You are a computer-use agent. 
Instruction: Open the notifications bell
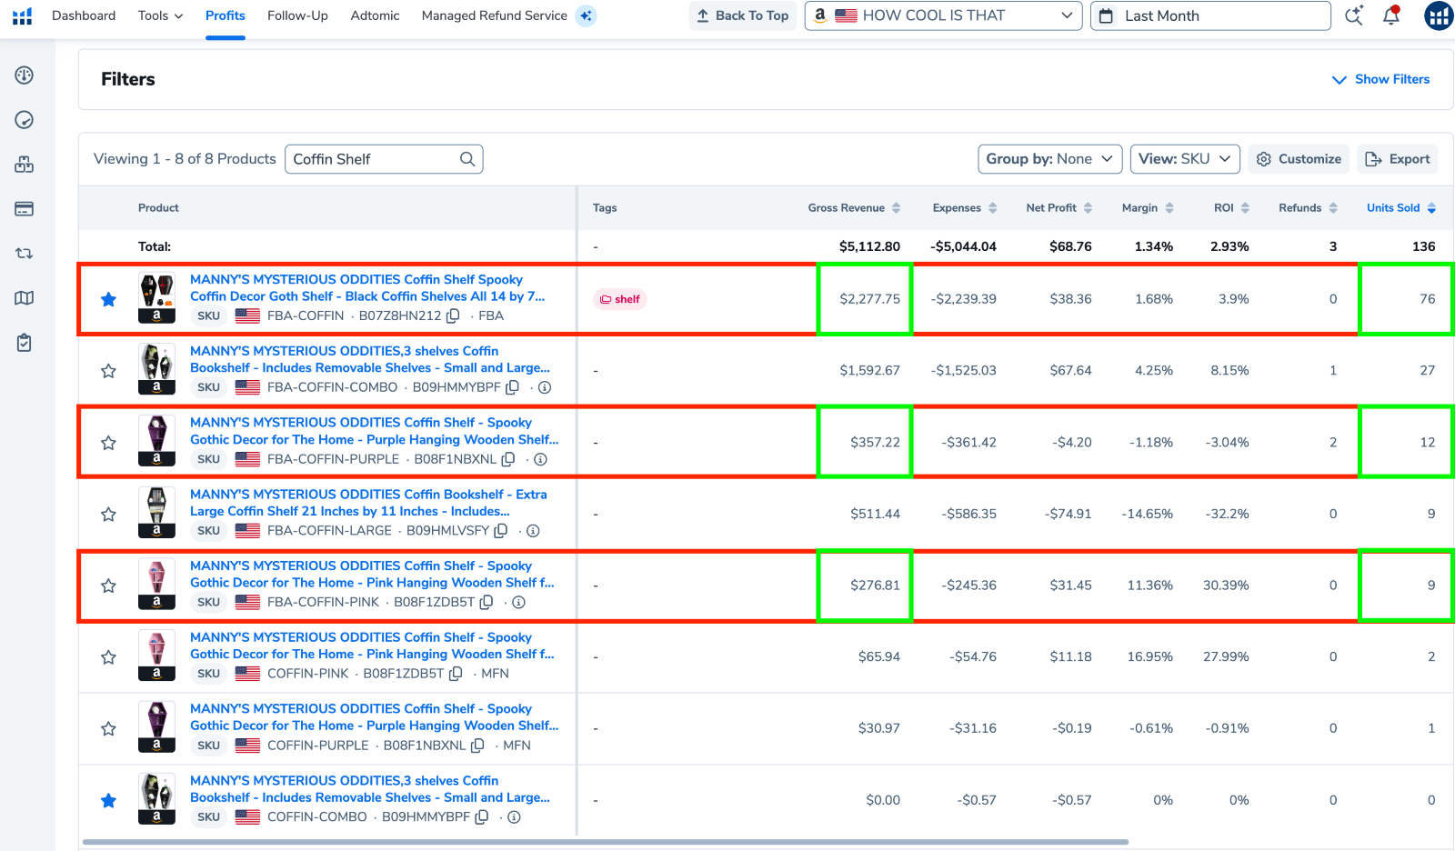[x=1391, y=15]
